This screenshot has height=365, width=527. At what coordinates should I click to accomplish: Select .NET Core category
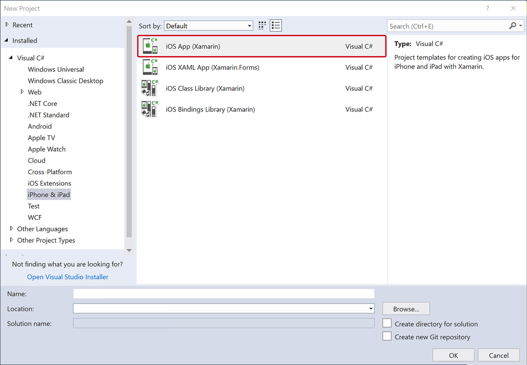42,104
